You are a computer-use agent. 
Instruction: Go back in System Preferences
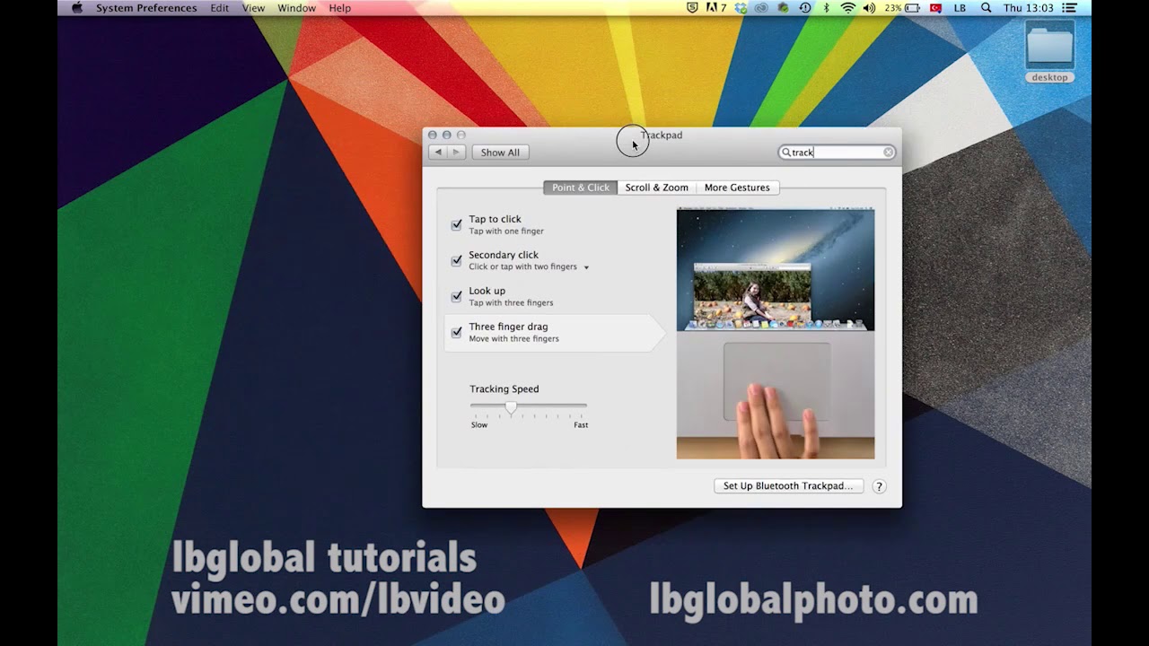pyautogui.click(x=438, y=153)
